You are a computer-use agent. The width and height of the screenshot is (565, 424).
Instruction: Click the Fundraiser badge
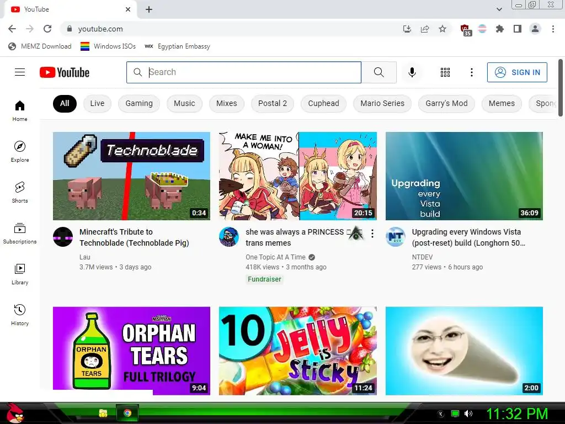[264, 279]
